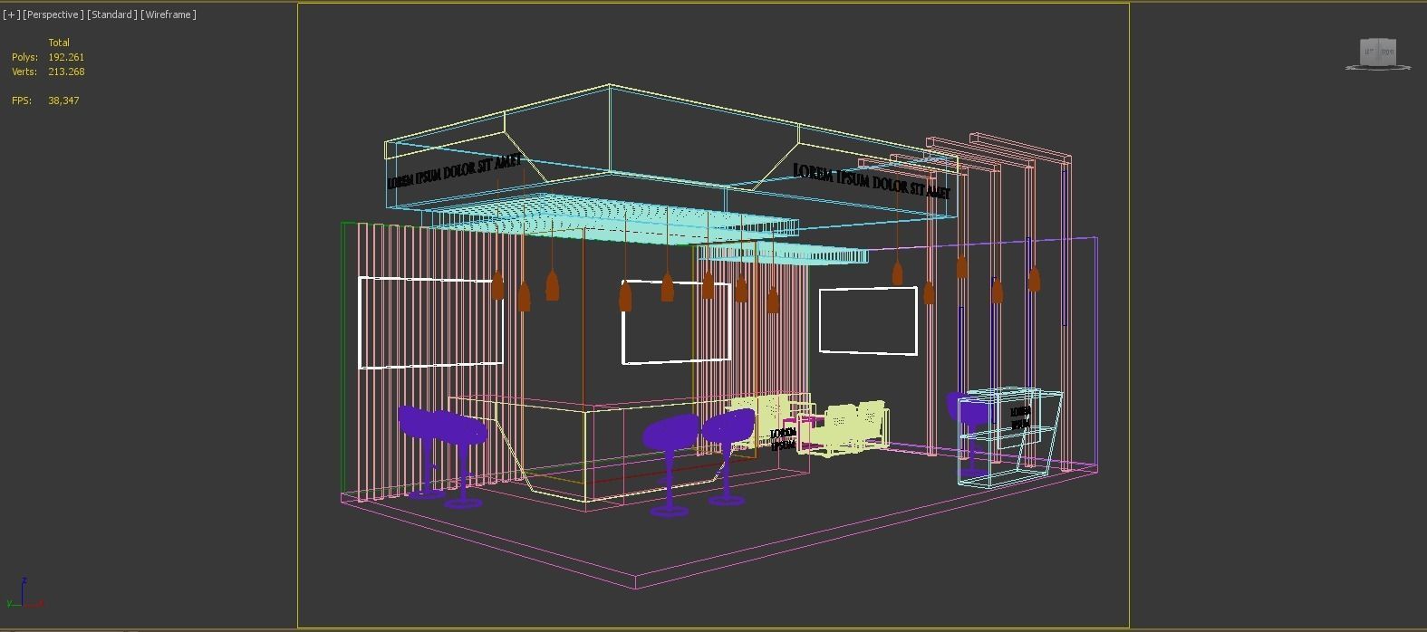The height and width of the screenshot is (632, 1427).
Task: Click the FPS value 38,347
Action: click(63, 101)
